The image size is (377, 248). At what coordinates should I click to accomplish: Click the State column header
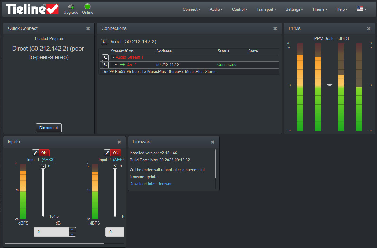pos(253,51)
